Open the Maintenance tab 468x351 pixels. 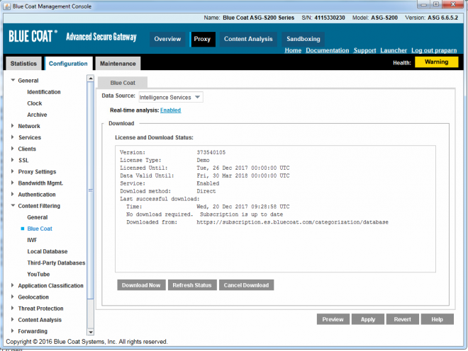pos(118,64)
